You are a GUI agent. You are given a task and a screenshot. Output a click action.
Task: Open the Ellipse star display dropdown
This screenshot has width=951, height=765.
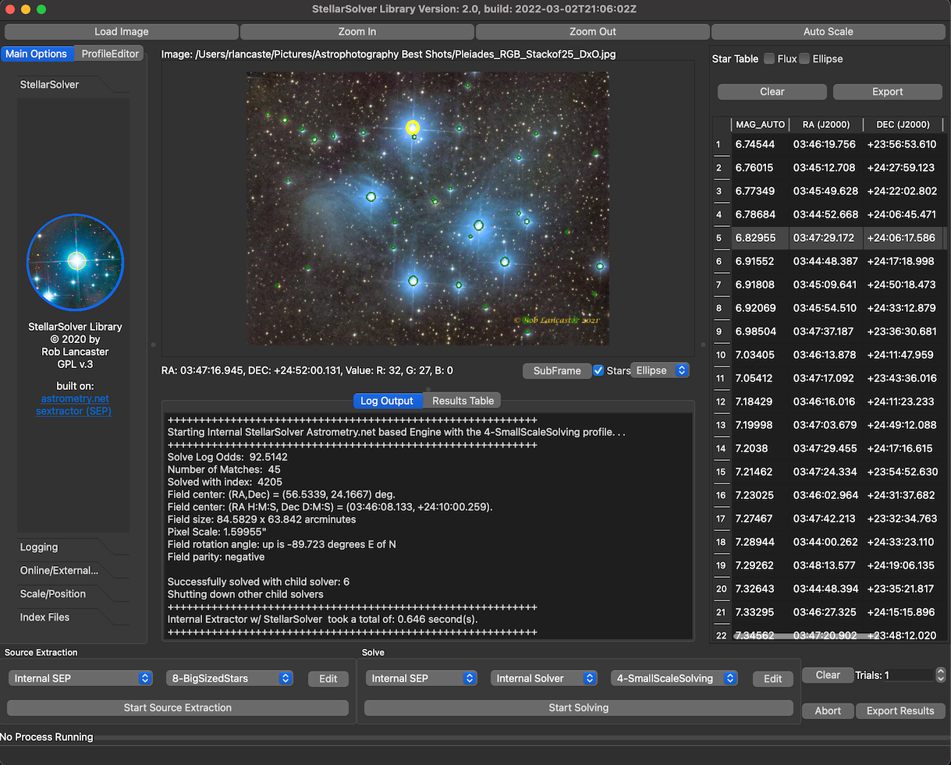click(660, 370)
